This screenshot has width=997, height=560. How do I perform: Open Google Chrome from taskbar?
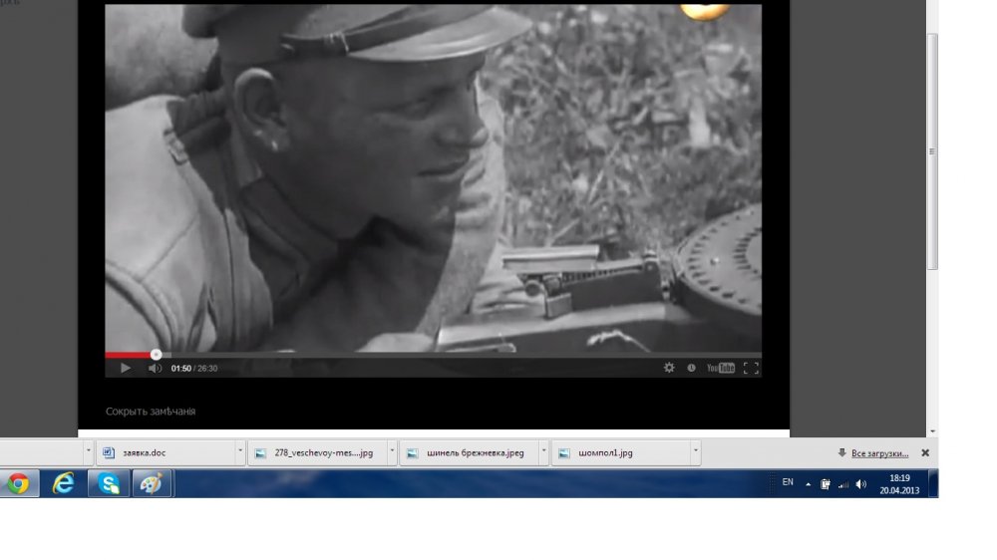coord(18,483)
